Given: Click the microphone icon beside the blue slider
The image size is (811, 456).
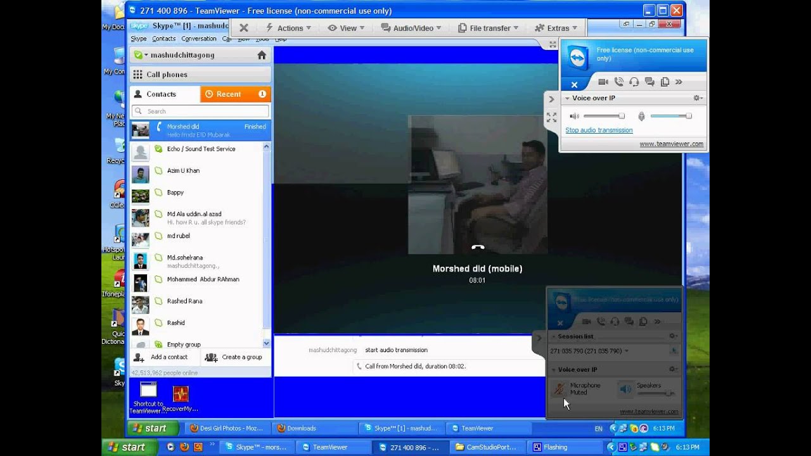Looking at the screenshot, I should [x=641, y=116].
